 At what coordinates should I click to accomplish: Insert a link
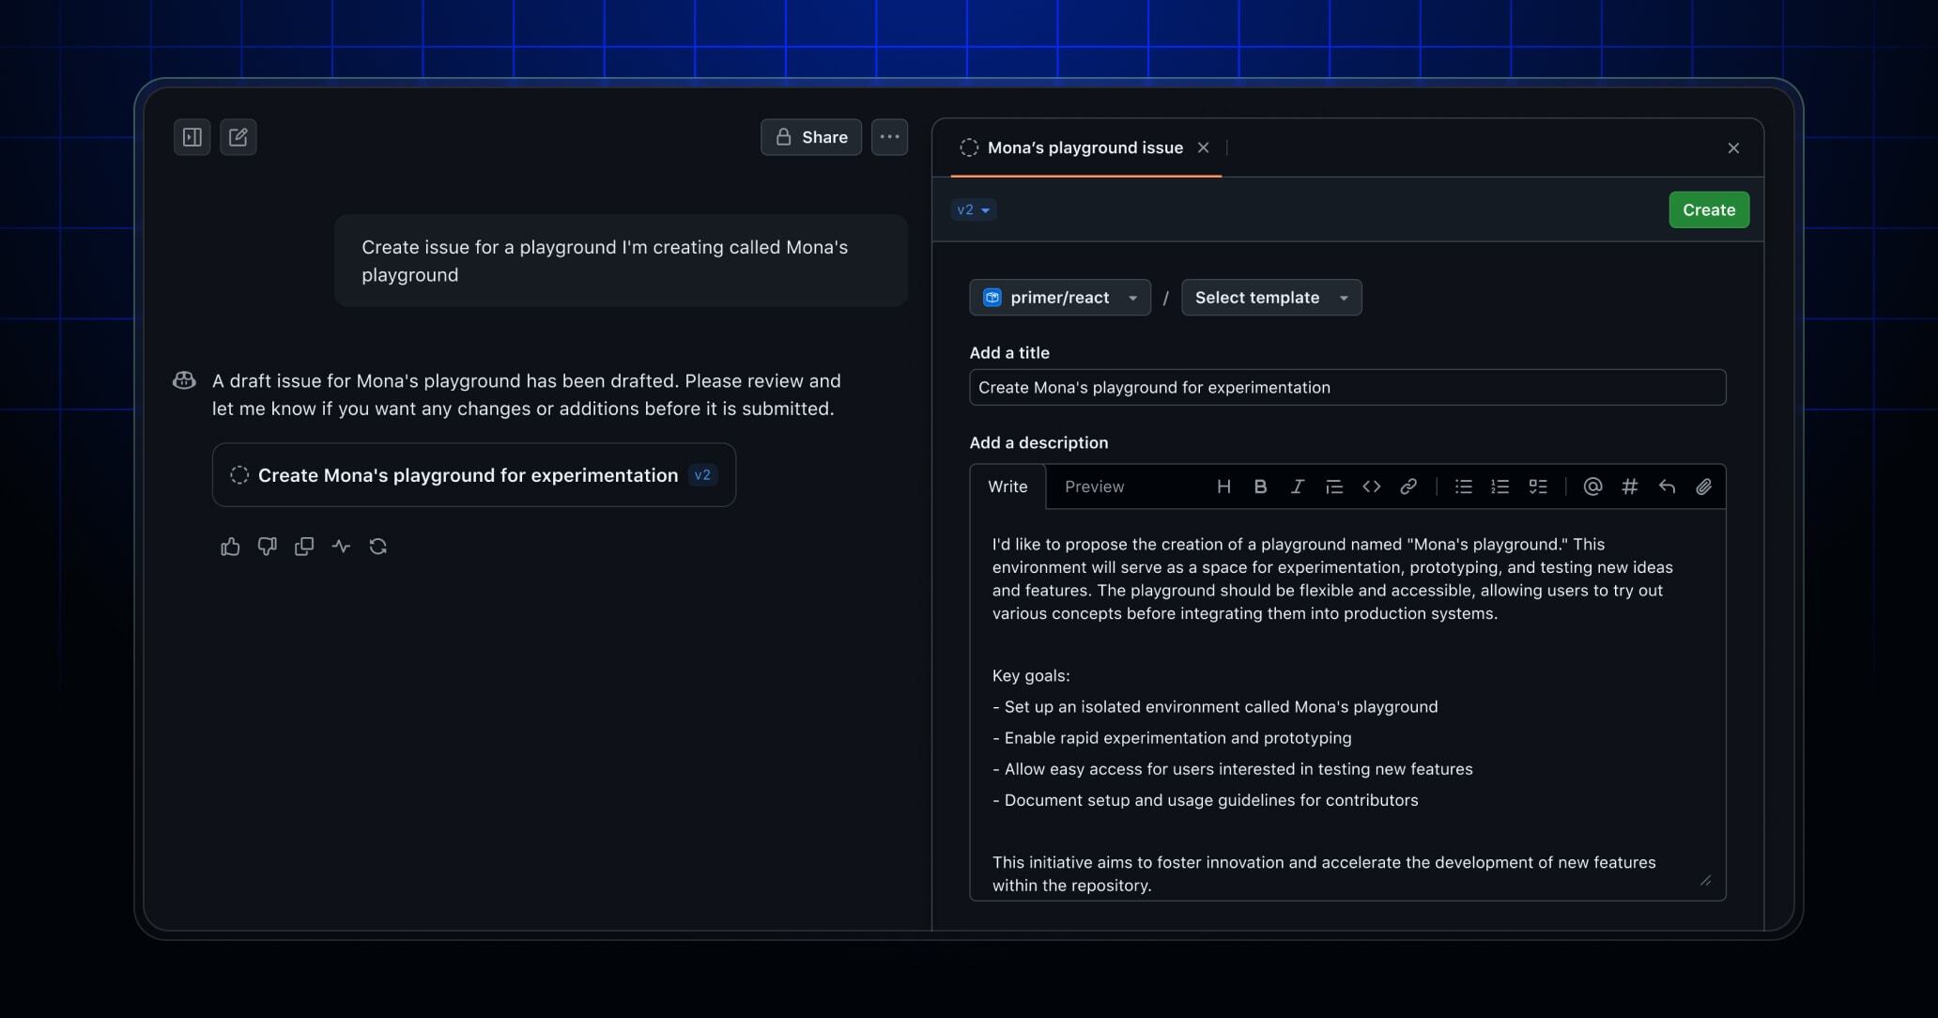[1408, 486]
